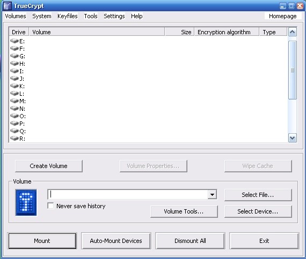The height and width of the screenshot is (259, 306).
Task: Click the TrueCrypt title bar application icon
Action: (8, 6)
